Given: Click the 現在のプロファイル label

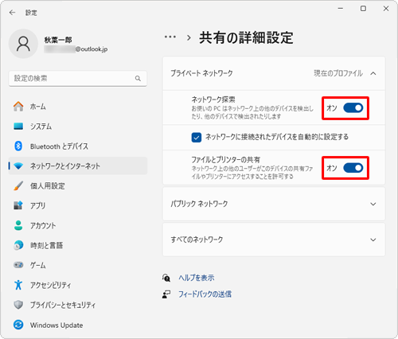Looking at the screenshot, I should coord(338,73).
